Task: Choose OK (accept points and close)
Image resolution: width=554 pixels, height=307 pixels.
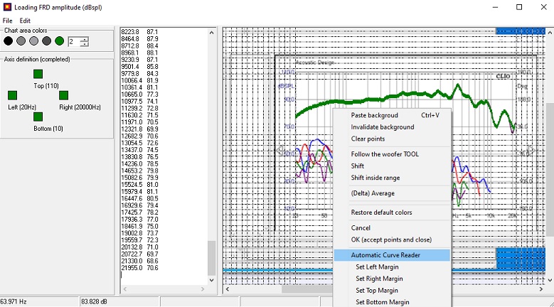Action: tap(392, 239)
